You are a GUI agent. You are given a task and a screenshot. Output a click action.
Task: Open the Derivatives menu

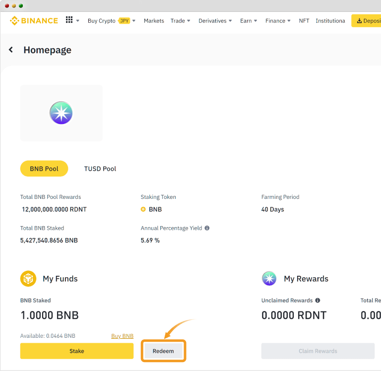[x=212, y=21]
